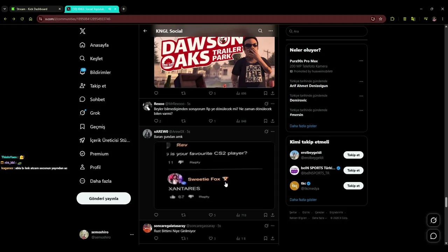Show more follow suggestions
The height and width of the screenshot is (252, 448).
pyautogui.click(x=303, y=200)
